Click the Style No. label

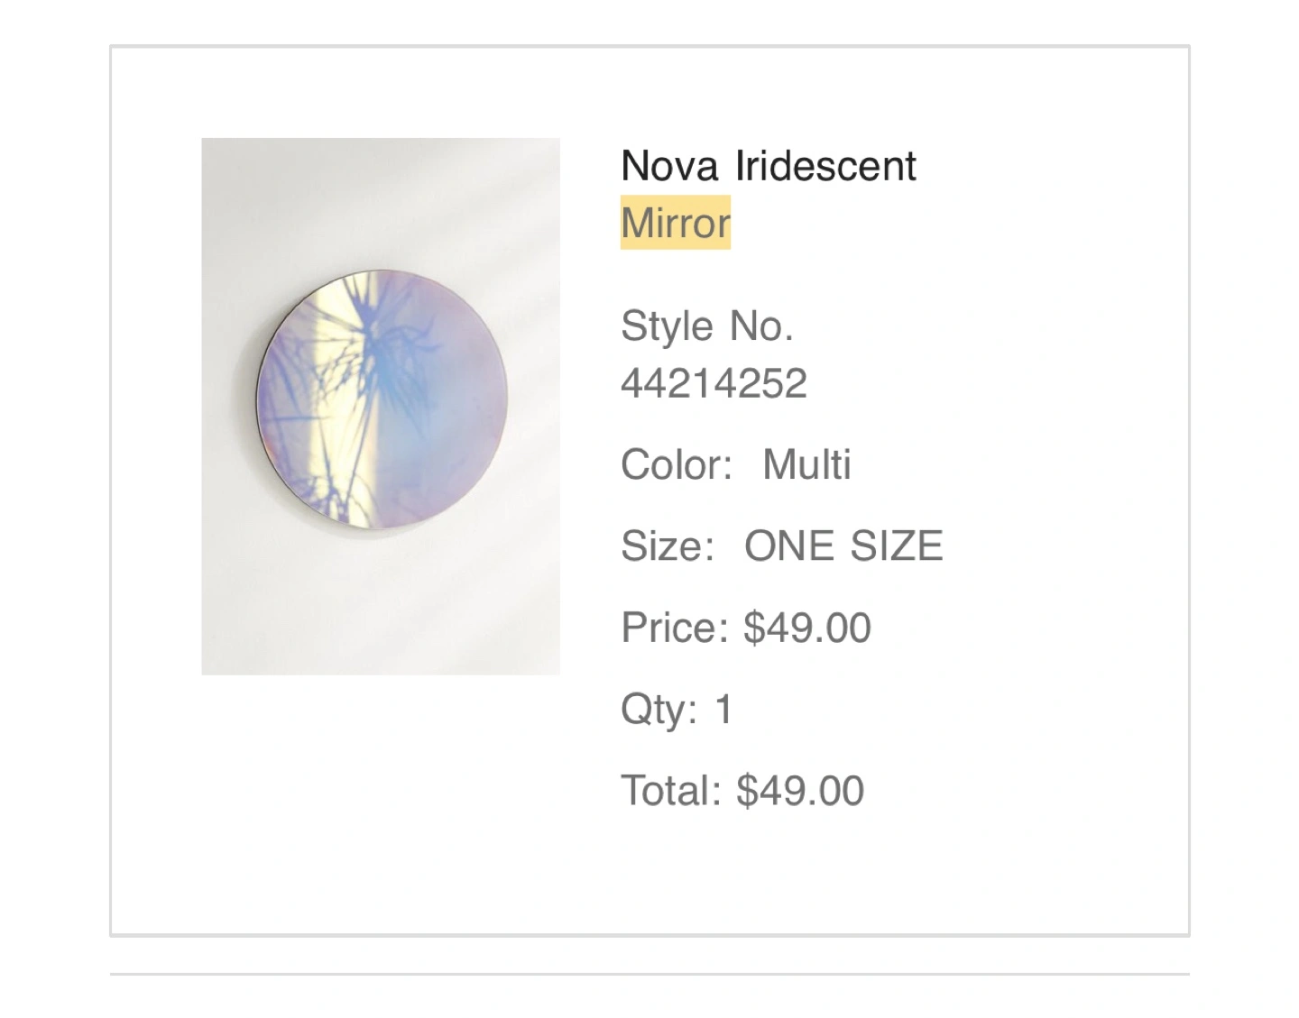[x=707, y=326]
